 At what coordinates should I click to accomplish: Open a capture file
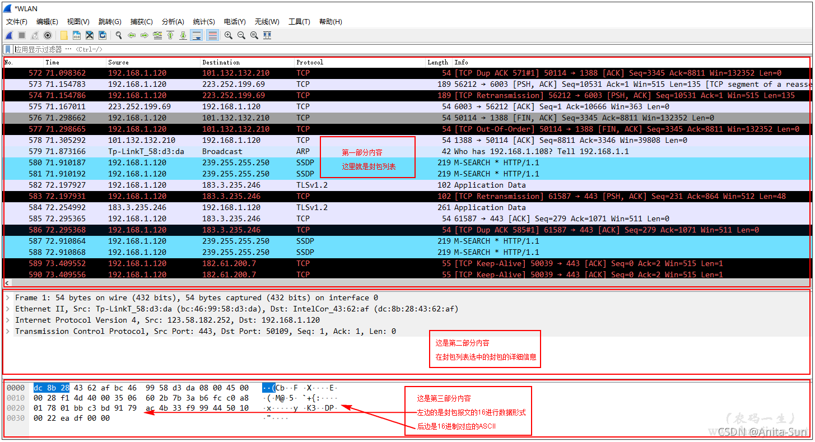coord(64,35)
